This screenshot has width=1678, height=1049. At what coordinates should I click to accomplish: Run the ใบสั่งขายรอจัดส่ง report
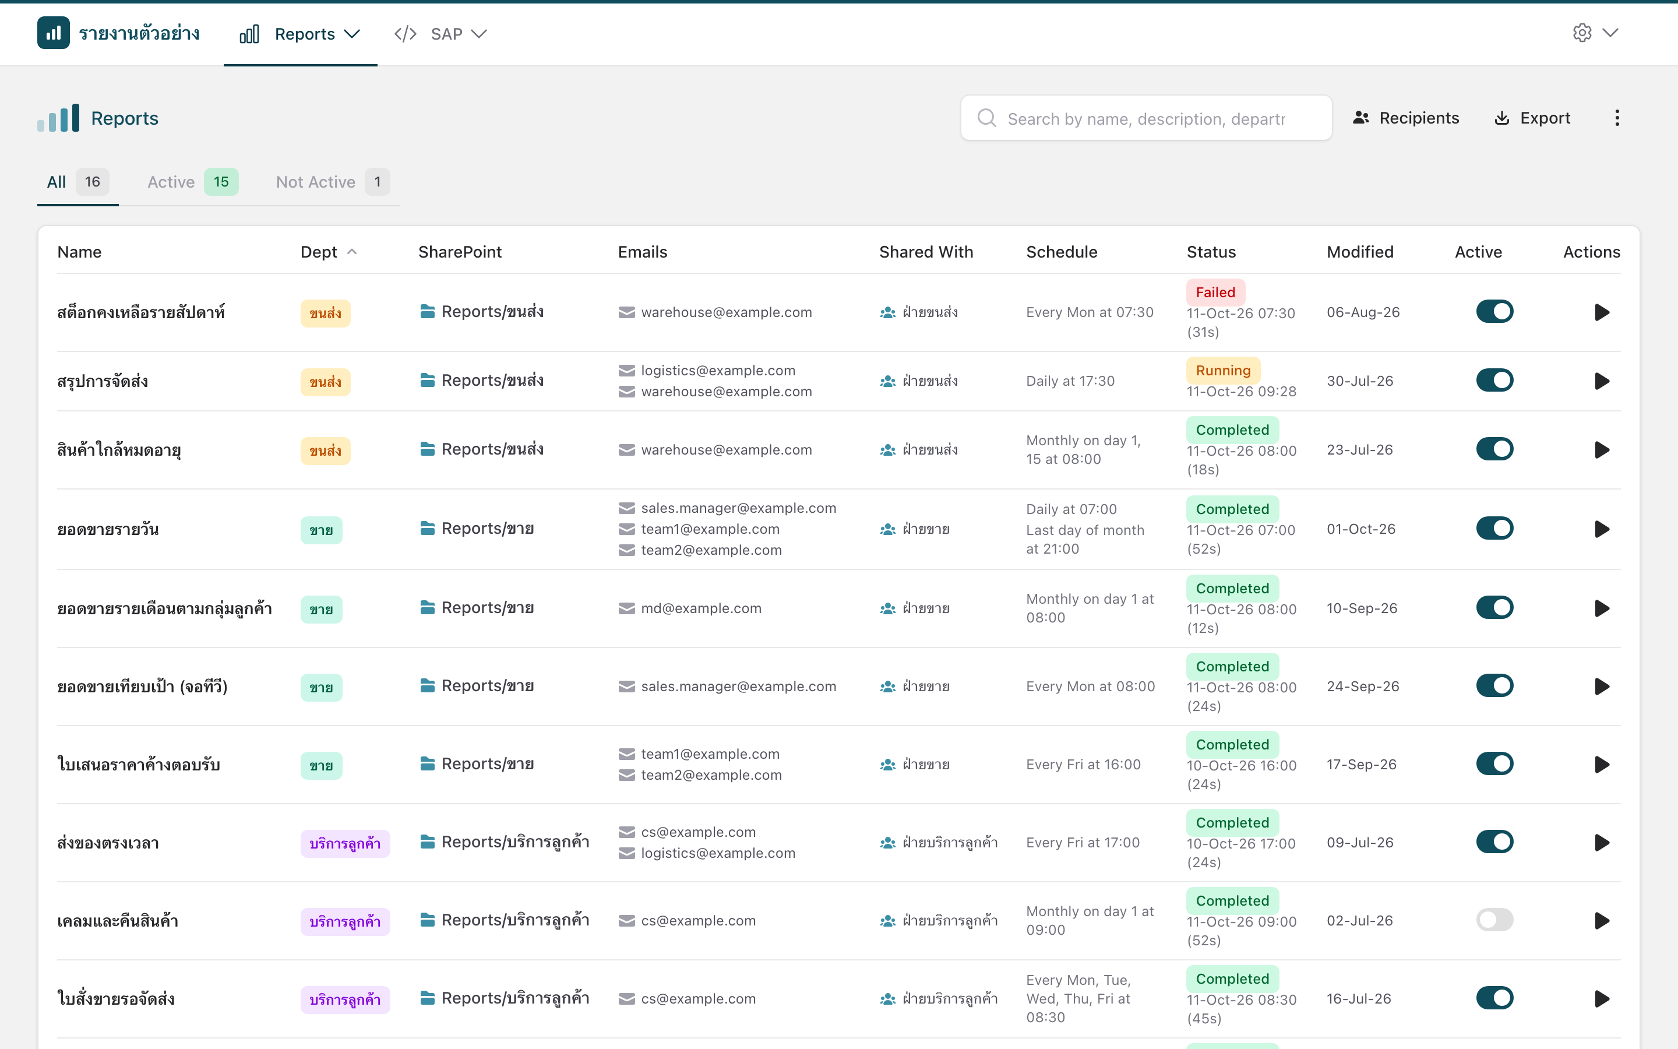pos(1601,999)
